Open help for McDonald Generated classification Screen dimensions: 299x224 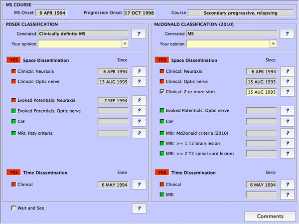point(287,34)
